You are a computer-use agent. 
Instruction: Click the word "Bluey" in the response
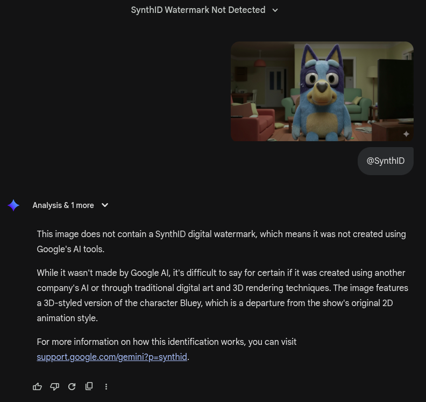[x=191, y=303]
